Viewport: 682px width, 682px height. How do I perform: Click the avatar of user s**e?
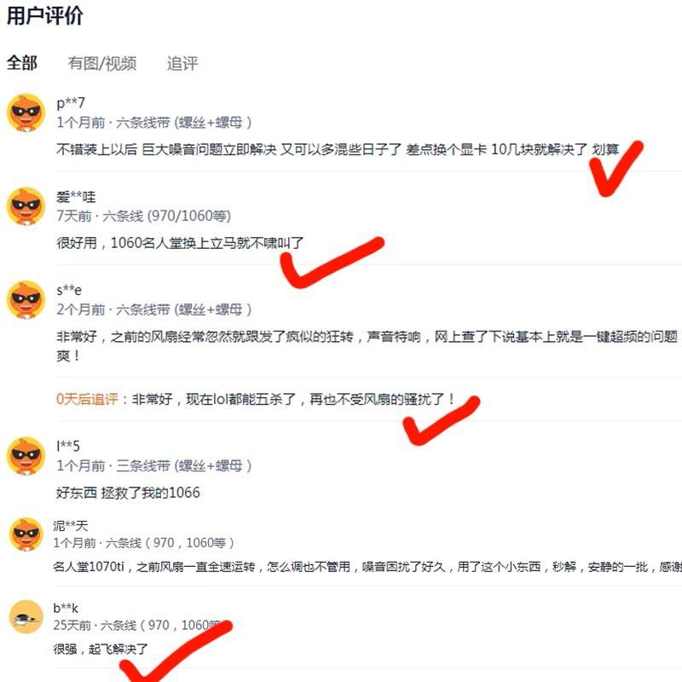coord(26,300)
